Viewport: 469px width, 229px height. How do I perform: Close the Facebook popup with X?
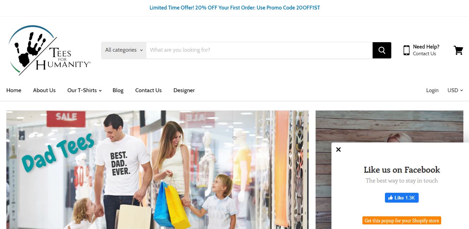tap(338, 150)
